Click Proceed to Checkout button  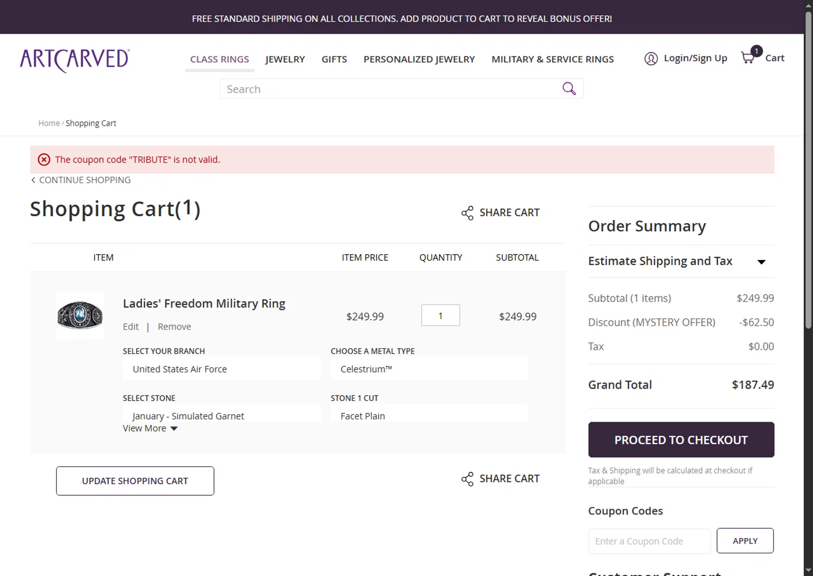pyautogui.click(x=681, y=440)
